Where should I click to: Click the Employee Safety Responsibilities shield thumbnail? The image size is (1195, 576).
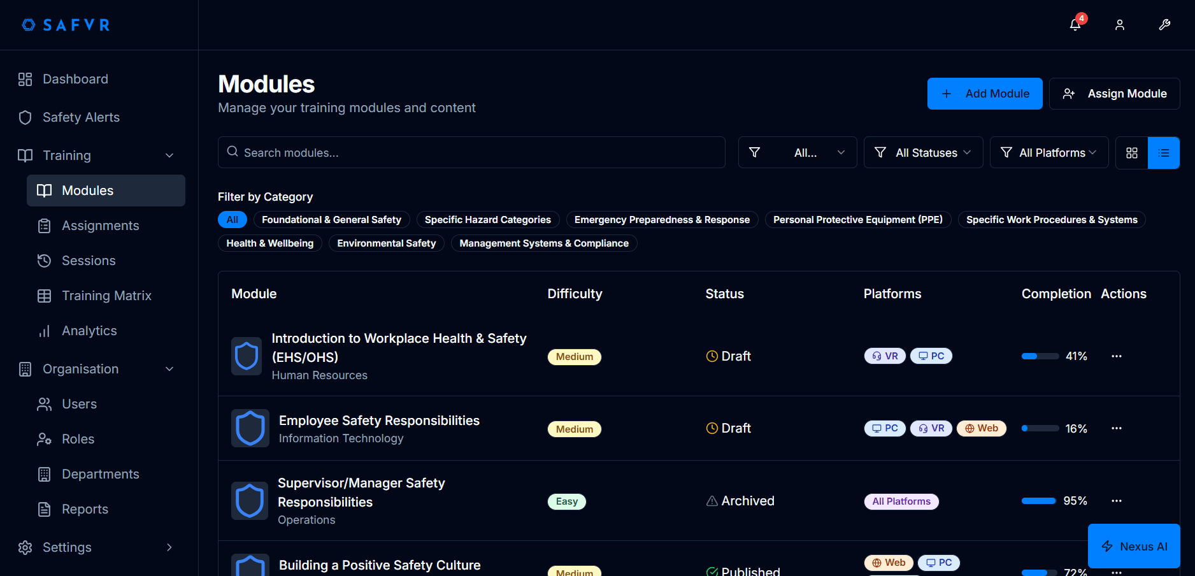tap(250, 428)
